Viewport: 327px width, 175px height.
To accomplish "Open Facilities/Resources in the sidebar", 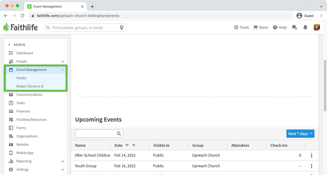I will point(31,120).
